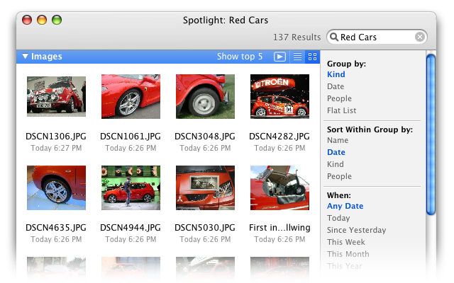The height and width of the screenshot is (283, 454).
Task: Filter results to Today
Action: click(338, 219)
